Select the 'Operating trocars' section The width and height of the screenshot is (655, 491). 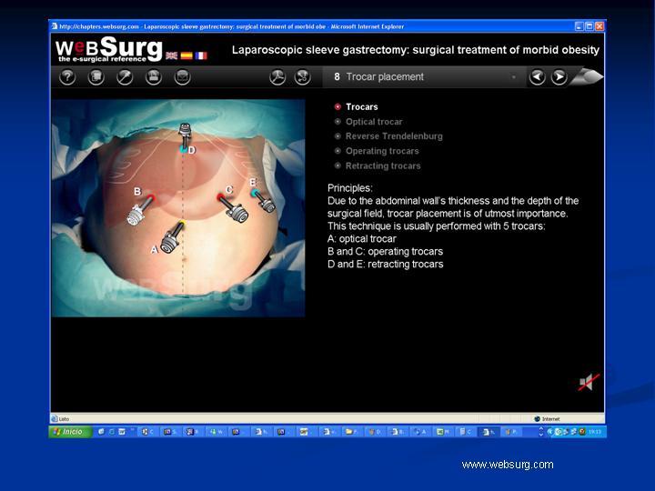point(377,151)
